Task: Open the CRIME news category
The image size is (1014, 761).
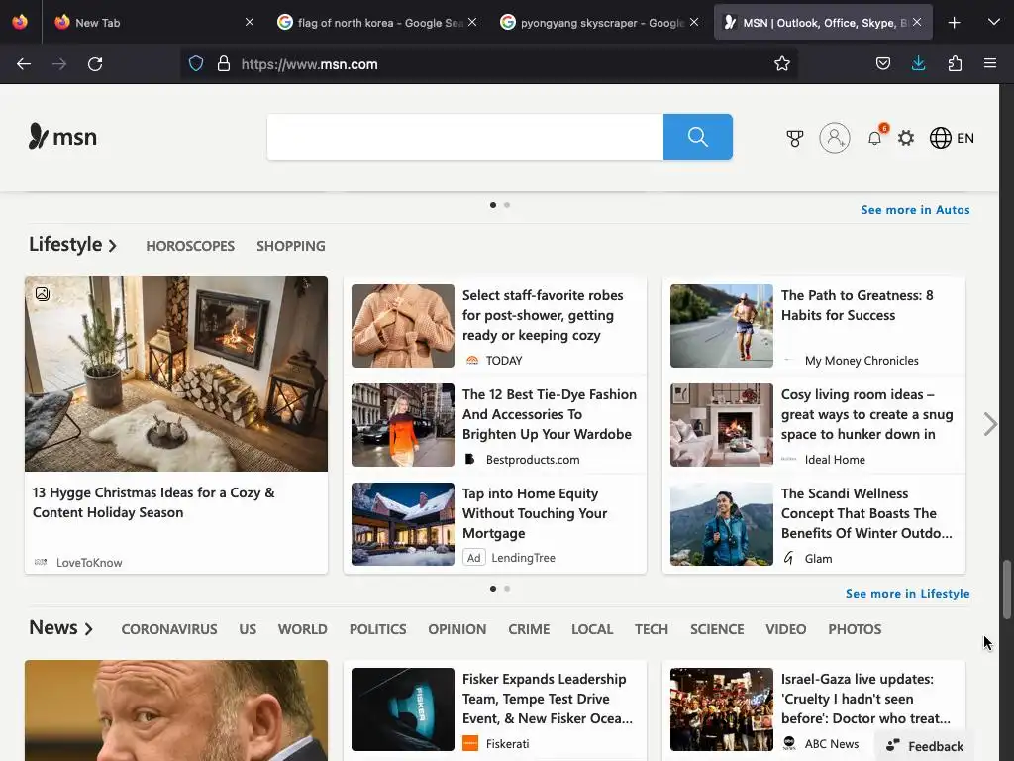Action: tap(529, 629)
